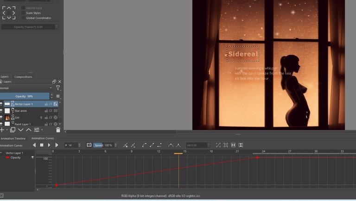
Task: Set anchor to the left-center arrow
Action: click(x=4, y=13)
